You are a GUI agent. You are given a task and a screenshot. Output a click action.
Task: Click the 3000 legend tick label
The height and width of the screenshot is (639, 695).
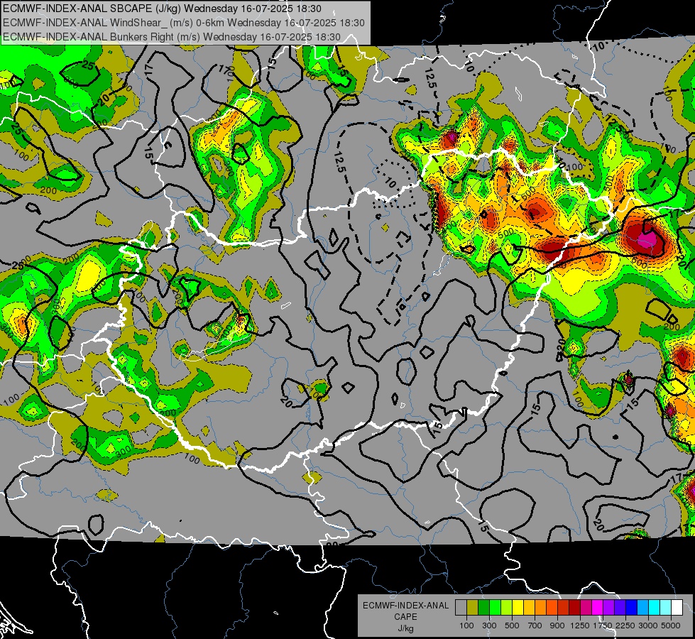coord(648,626)
